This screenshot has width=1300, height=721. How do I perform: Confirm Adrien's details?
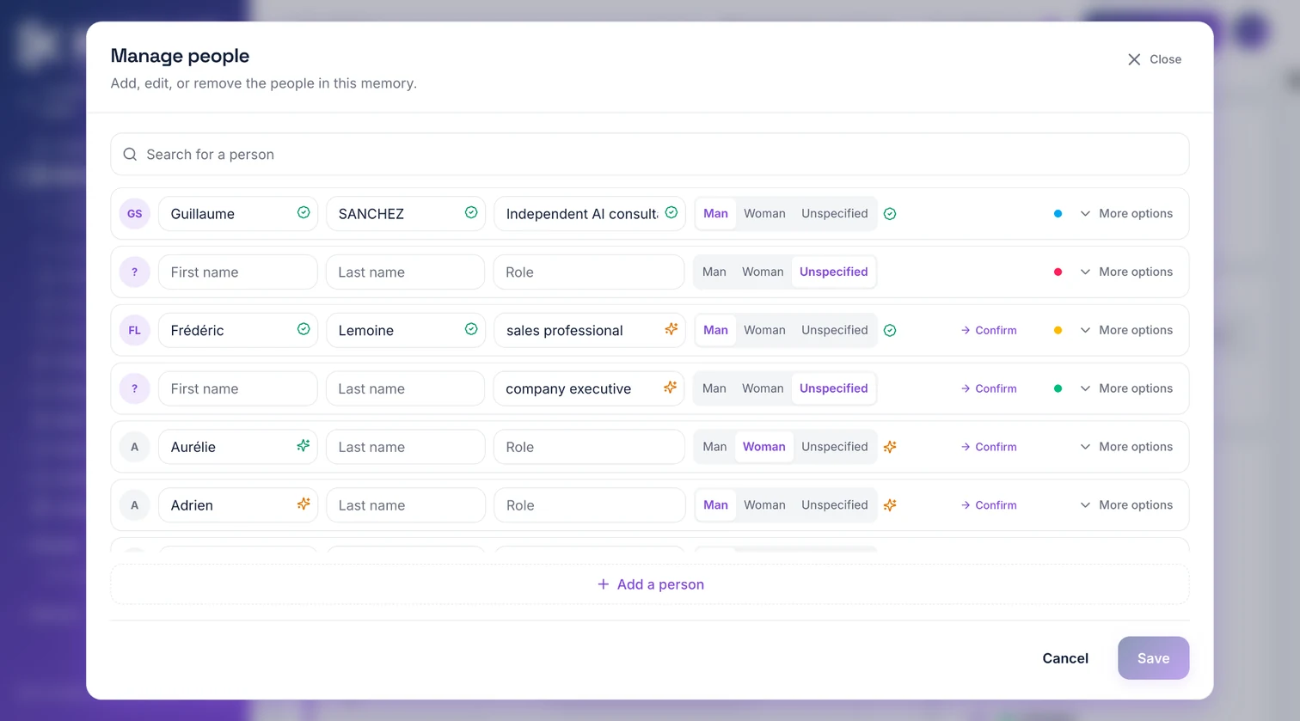coord(989,505)
